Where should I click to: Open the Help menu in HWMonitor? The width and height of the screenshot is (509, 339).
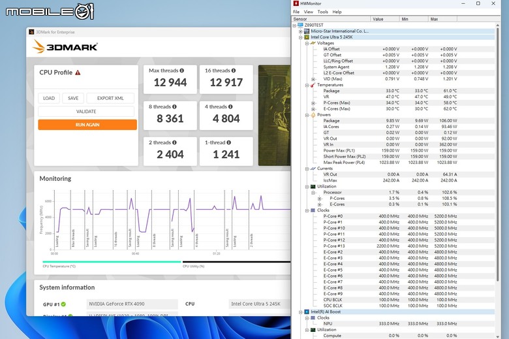tap(337, 12)
